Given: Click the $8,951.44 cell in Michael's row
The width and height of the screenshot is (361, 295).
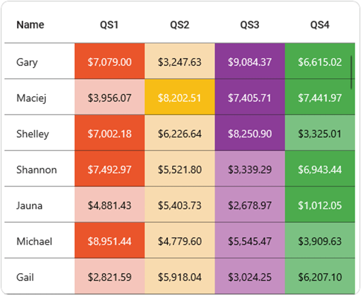Looking at the screenshot, I should (x=109, y=241).
